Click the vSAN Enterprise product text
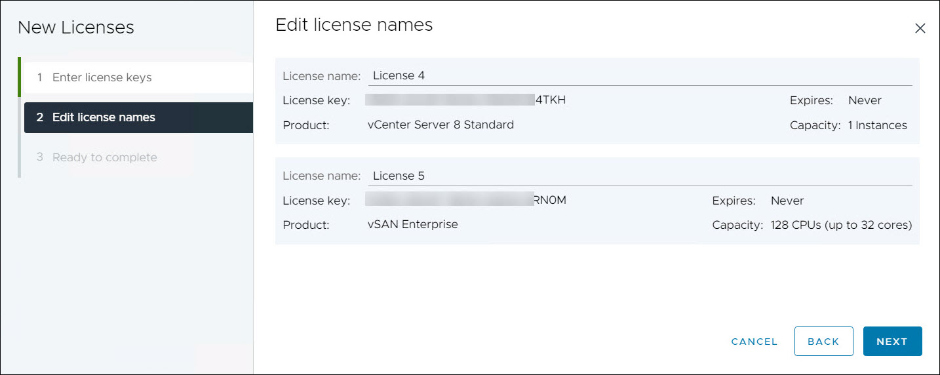The image size is (940, 375). pos(412,225)
